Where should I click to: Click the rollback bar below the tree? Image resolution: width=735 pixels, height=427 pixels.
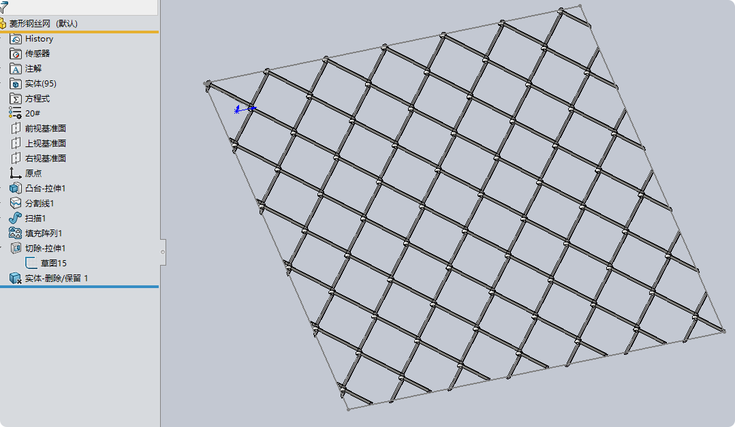point(79,287)
